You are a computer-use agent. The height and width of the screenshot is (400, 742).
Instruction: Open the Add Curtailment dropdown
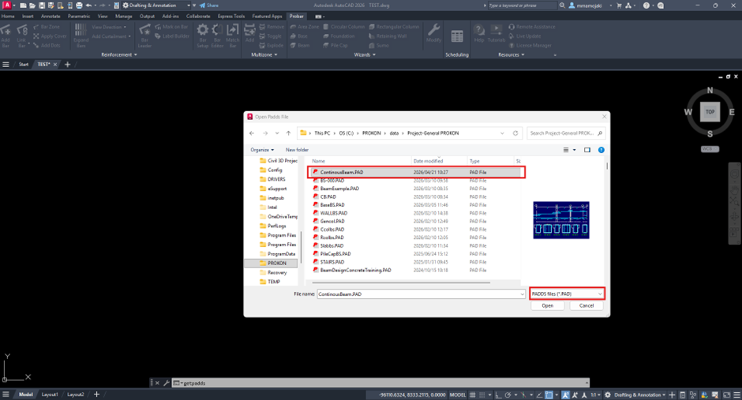click(111, 36)
